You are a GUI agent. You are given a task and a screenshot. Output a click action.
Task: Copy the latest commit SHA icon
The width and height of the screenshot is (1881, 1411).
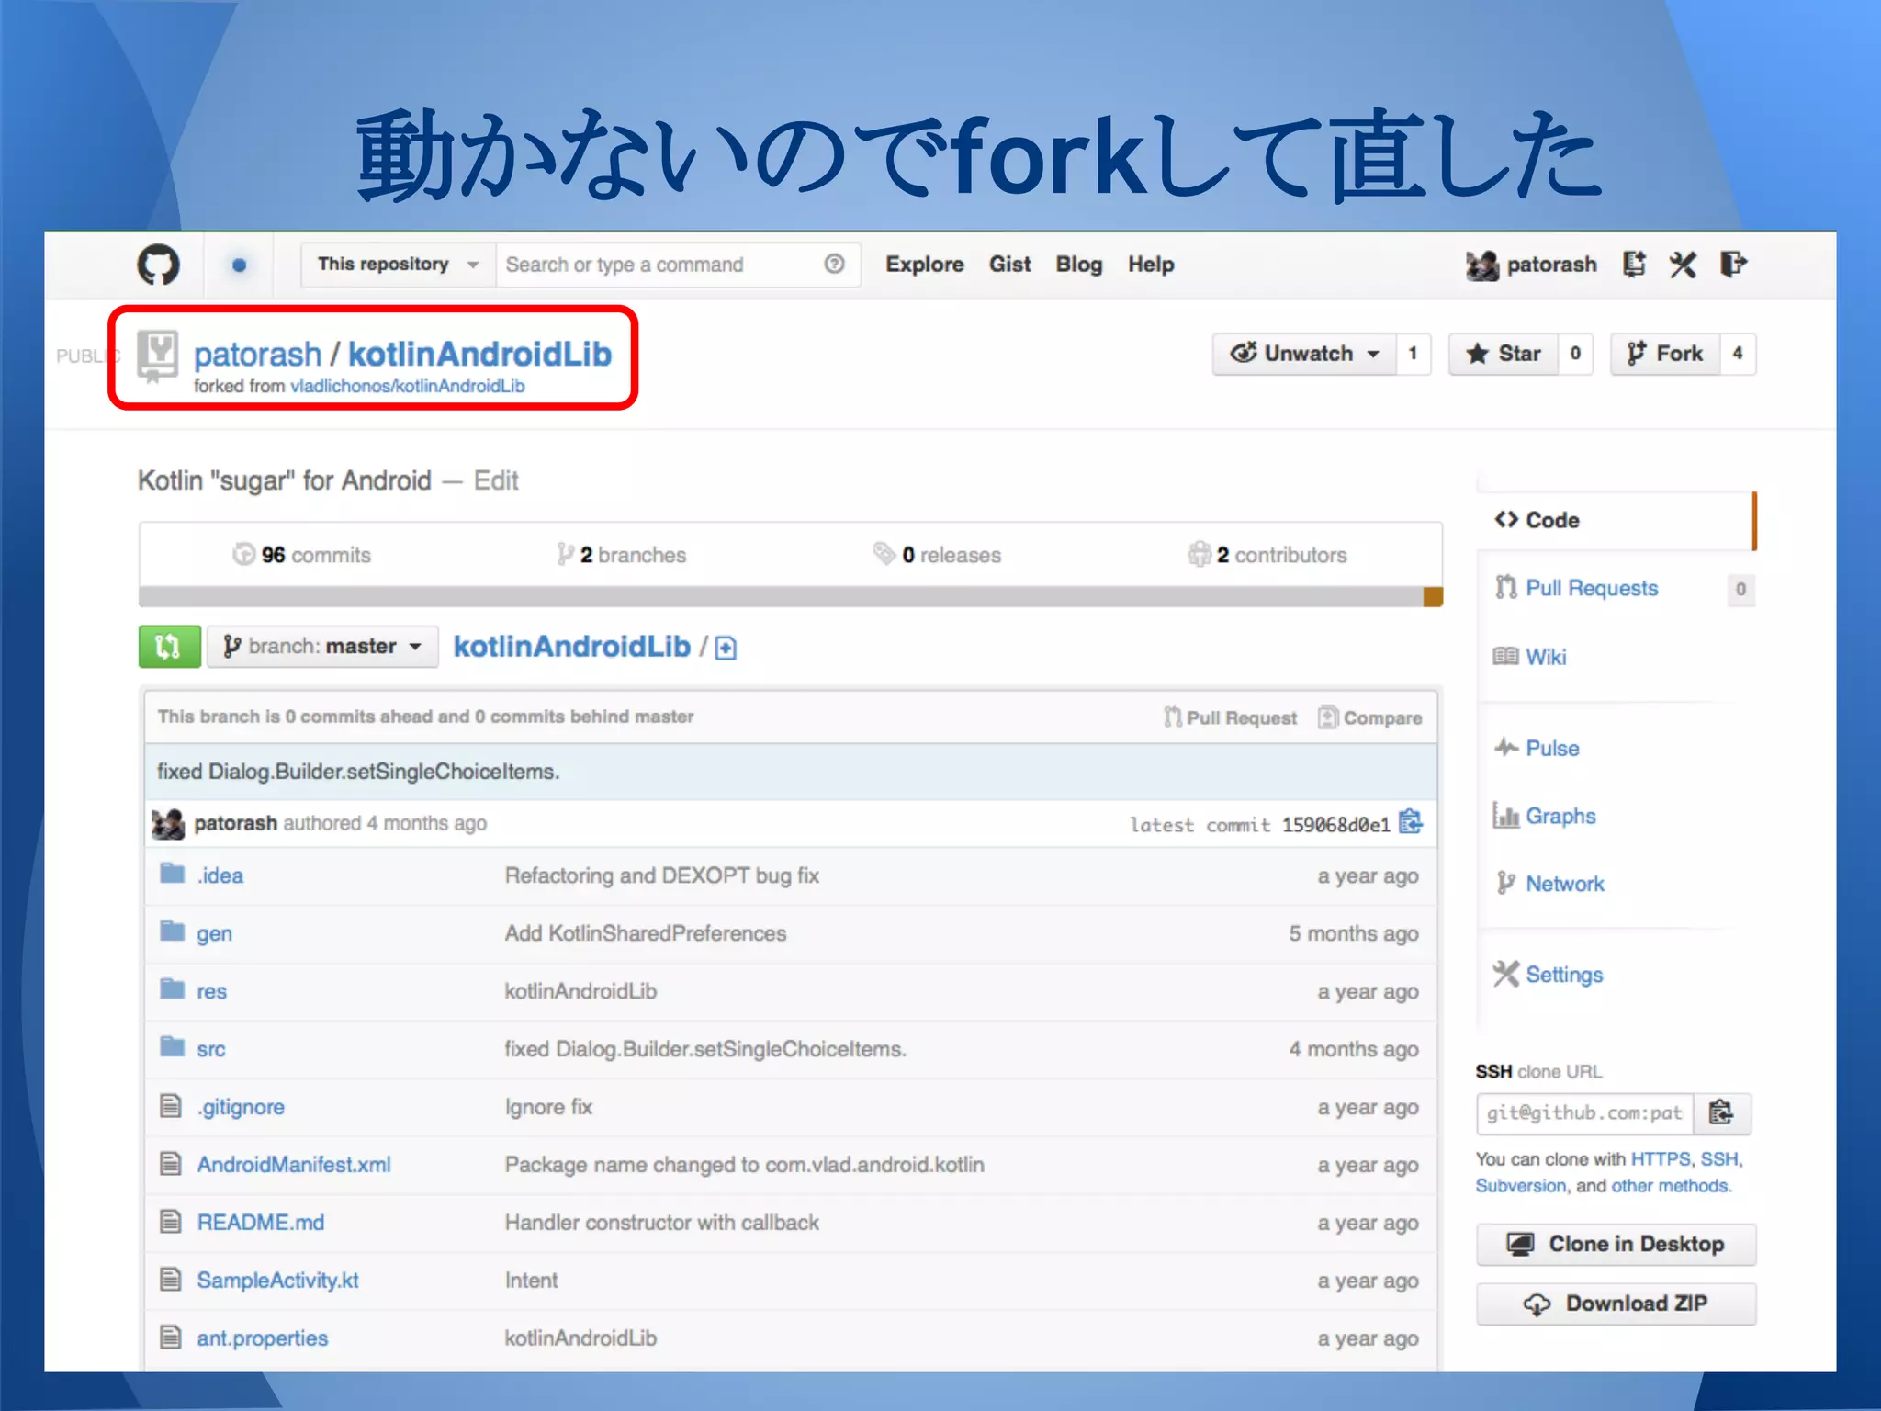click(1411, 822)
